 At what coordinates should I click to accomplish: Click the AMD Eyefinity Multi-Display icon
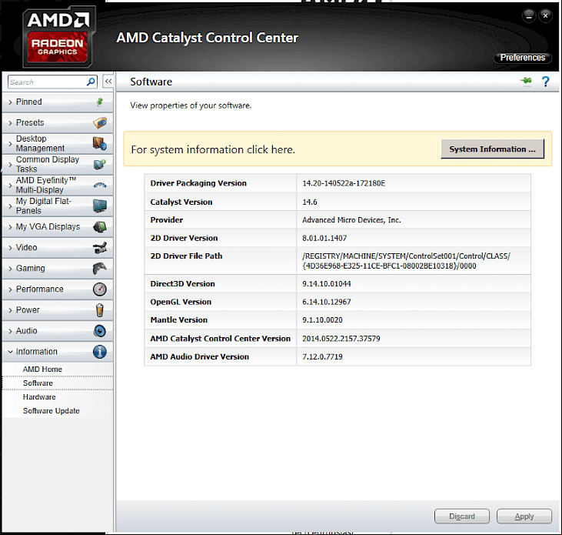(x=100, y=186)
